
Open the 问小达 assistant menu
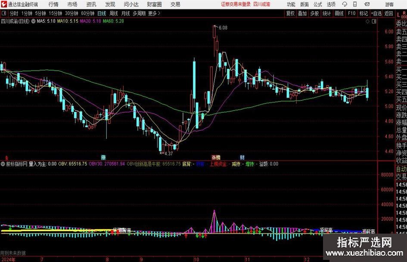(131, 4)
